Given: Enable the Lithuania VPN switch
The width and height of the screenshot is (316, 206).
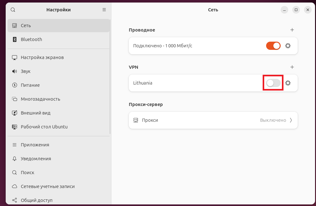Looking at the screenshot, I should pyautogui.click(x=273, y=83).
